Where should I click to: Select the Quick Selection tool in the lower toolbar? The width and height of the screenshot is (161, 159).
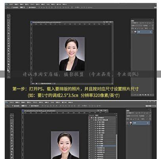click(12, 126)
